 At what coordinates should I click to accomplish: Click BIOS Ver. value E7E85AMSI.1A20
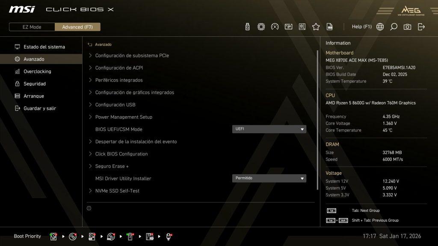(x=399, y=67)
